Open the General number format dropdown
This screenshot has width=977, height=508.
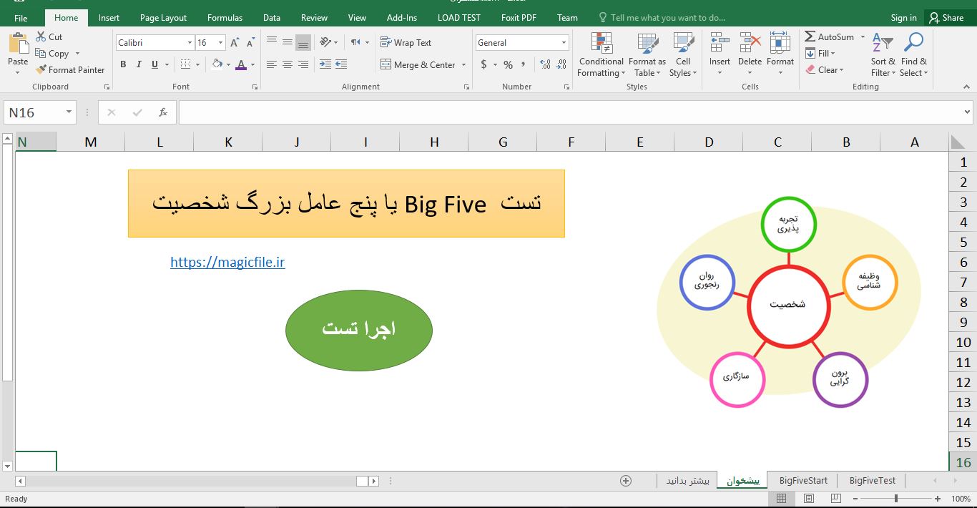564,43
